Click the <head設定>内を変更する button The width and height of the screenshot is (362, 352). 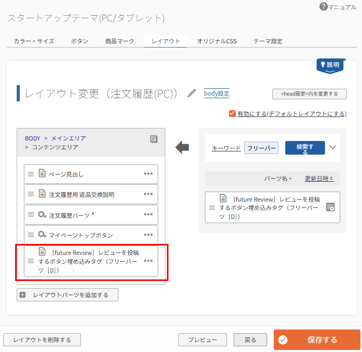click(x=309, y=94)
